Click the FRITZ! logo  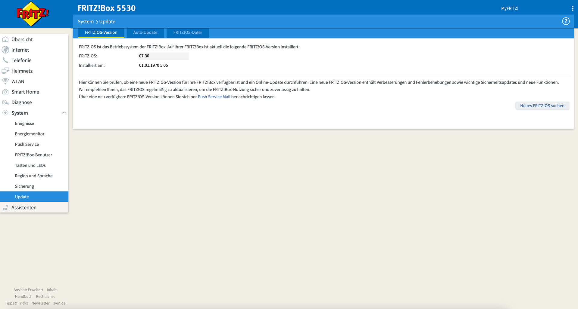33,14
